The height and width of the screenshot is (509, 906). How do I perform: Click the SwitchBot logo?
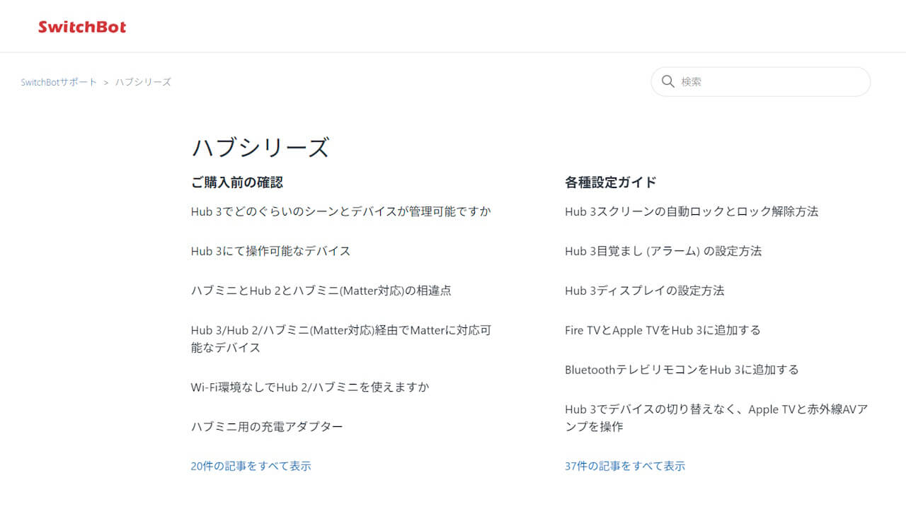click(x=82, y=27)
